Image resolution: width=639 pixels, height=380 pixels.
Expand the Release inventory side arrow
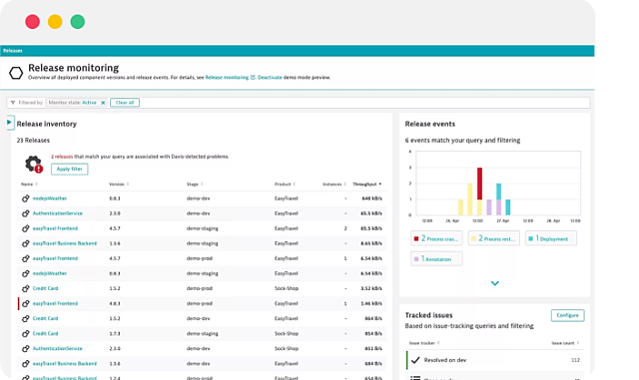point(9,123)
